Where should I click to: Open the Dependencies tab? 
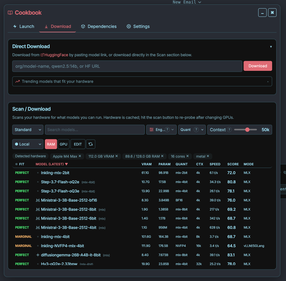click(x=99, y=27)
